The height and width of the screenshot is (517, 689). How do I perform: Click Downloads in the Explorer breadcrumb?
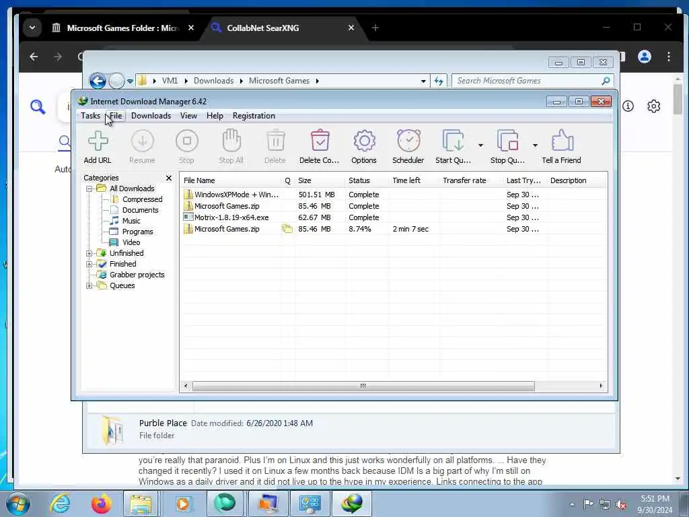point(213,81)
